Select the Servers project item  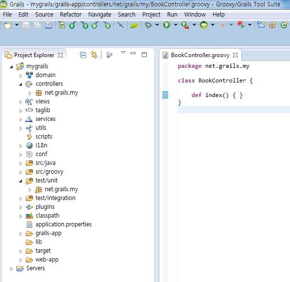(x=36, y=268)
